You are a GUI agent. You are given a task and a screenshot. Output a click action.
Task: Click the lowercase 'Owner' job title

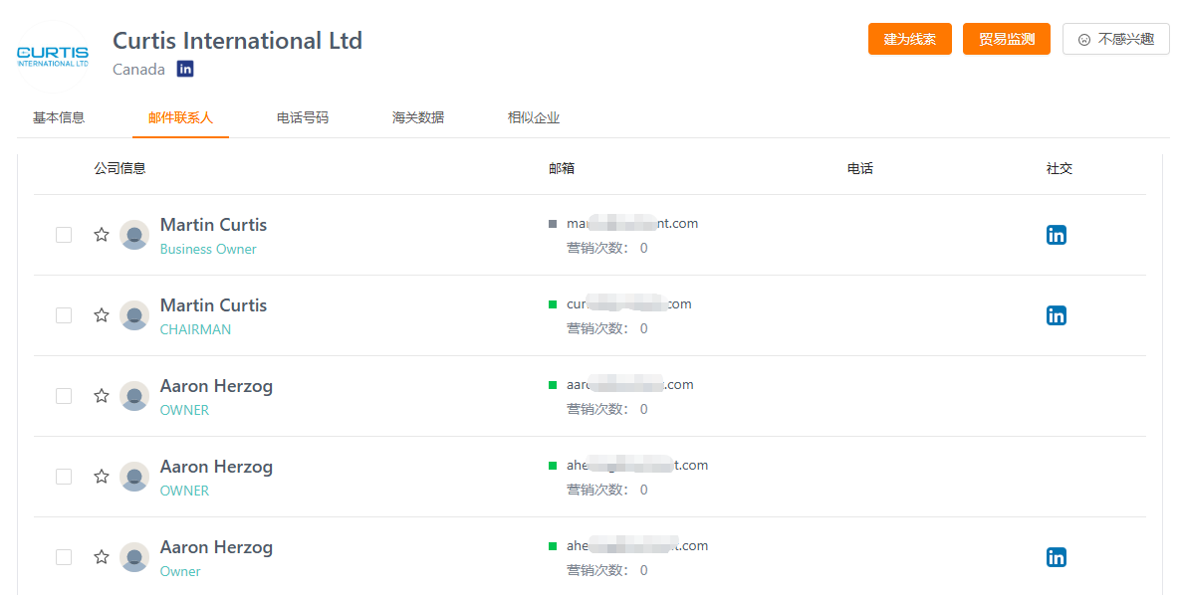click(x=180, y=572)
